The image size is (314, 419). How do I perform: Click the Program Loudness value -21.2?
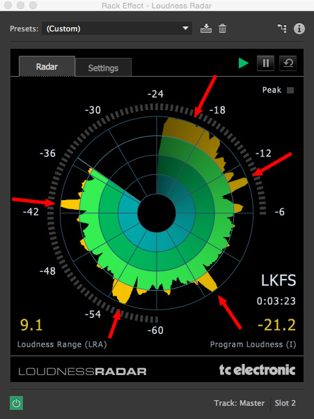click(x=276, y=325)
